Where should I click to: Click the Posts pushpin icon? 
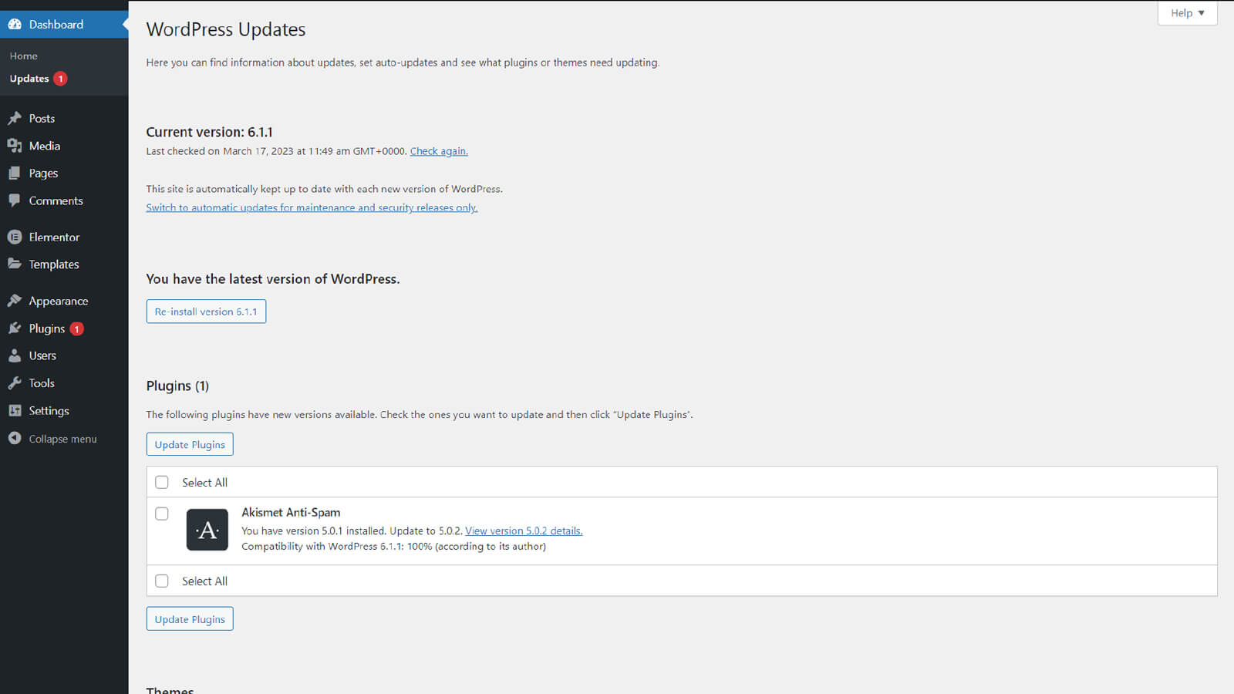click(15, 118)
